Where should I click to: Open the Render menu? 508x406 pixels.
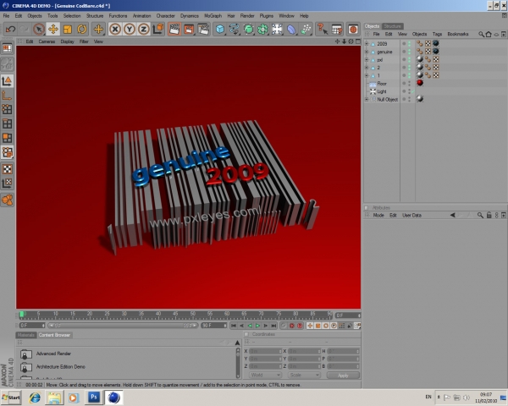click(x=247, y=15)
